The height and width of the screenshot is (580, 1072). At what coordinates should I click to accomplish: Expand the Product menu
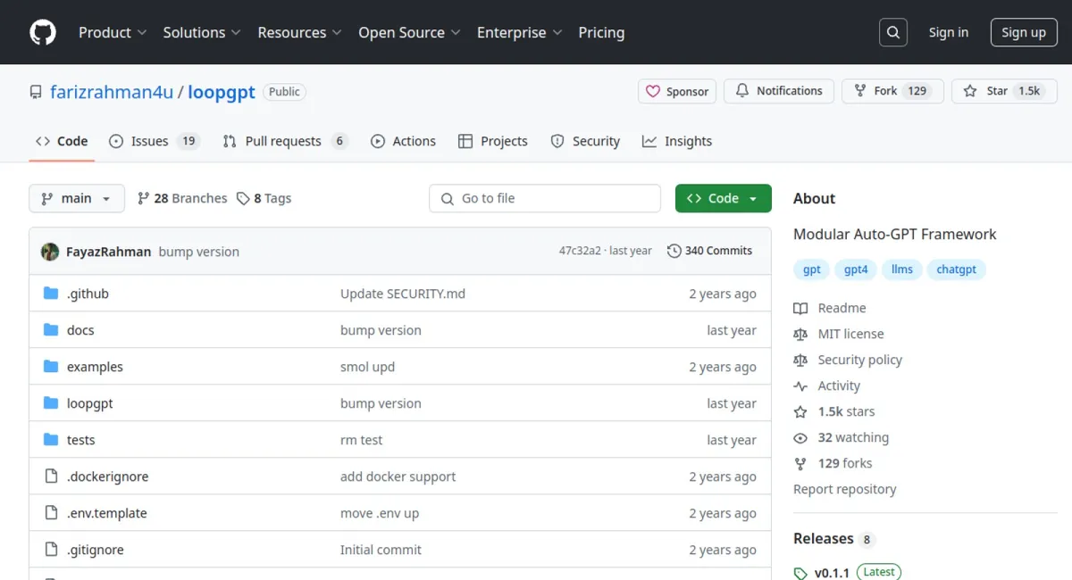coord(113,32)
